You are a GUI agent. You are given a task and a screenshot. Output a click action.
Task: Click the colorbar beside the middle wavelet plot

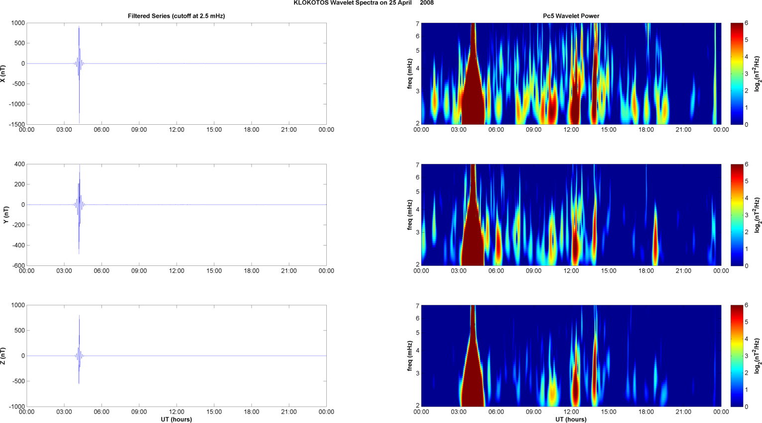point(737,215)
